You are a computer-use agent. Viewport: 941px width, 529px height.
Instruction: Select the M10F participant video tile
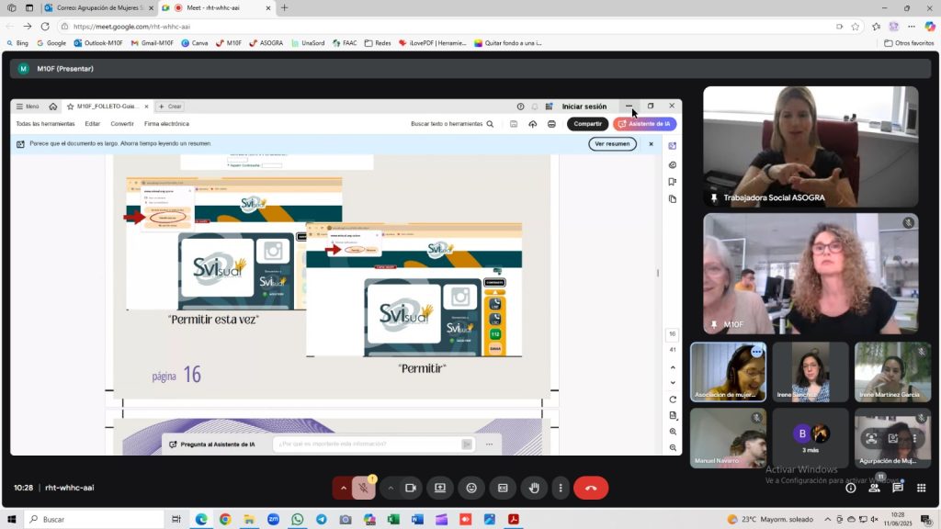tap(811, 274)
